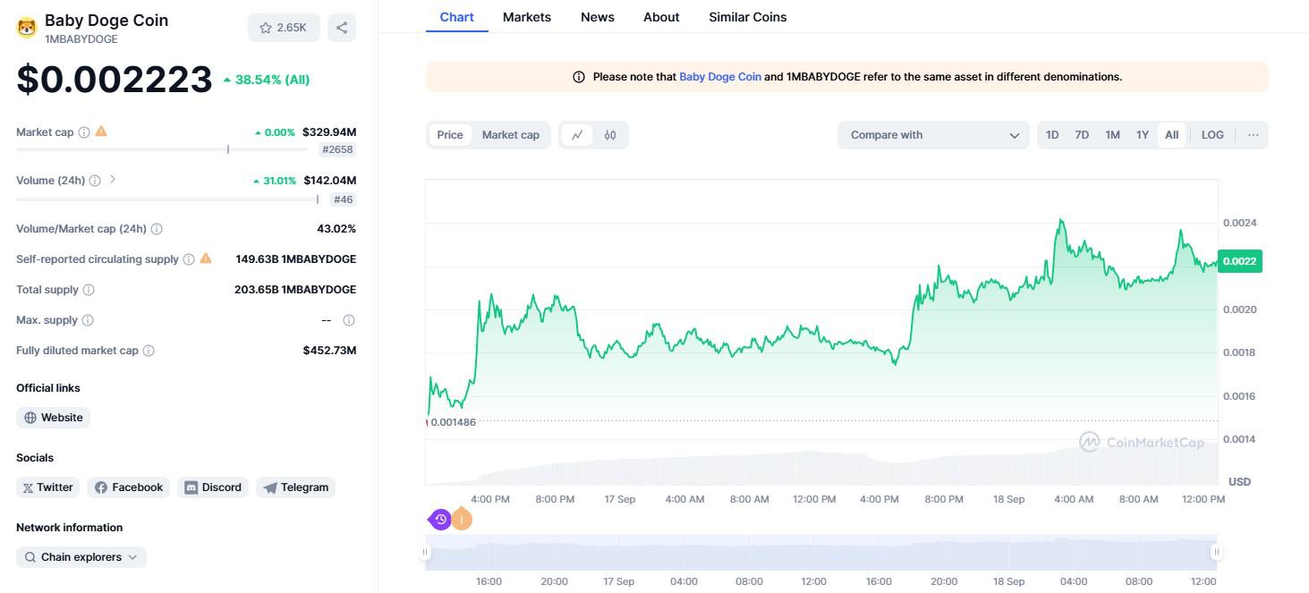The image size is (1309, 593).
Task: Click the $0.002223 price text
Action: [115, 80]
